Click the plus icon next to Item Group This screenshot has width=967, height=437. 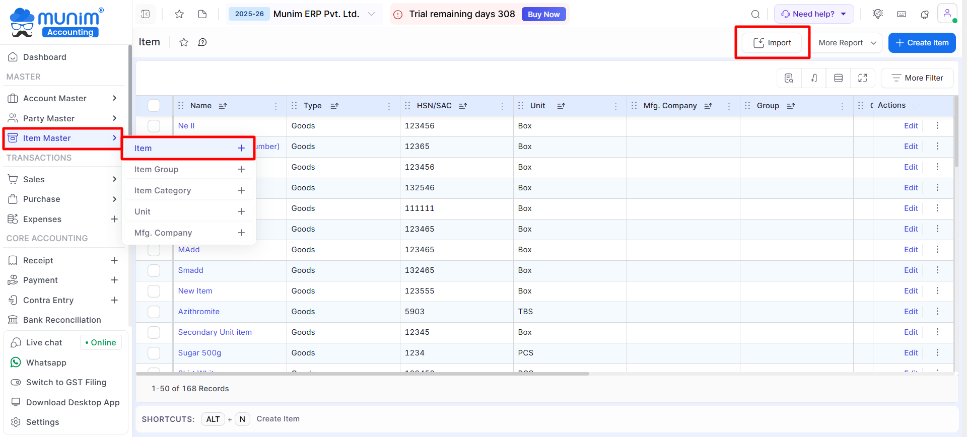point(241,170)
